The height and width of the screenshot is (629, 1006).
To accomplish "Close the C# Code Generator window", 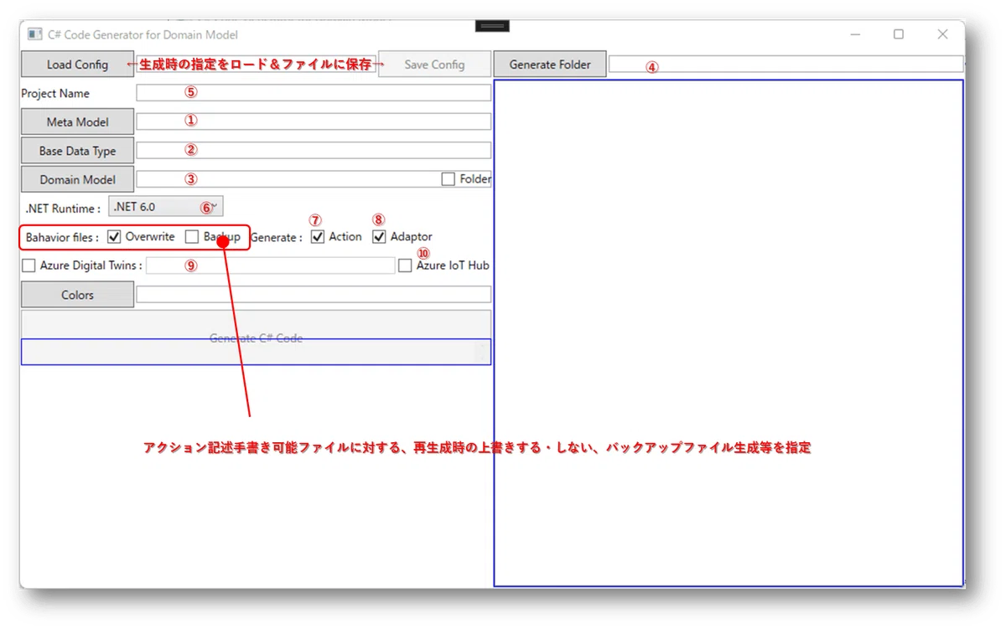I will point(943,34).
